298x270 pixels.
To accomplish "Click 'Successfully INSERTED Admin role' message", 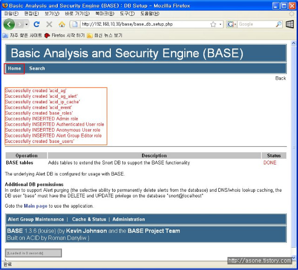I will click(x=41, y=119).
